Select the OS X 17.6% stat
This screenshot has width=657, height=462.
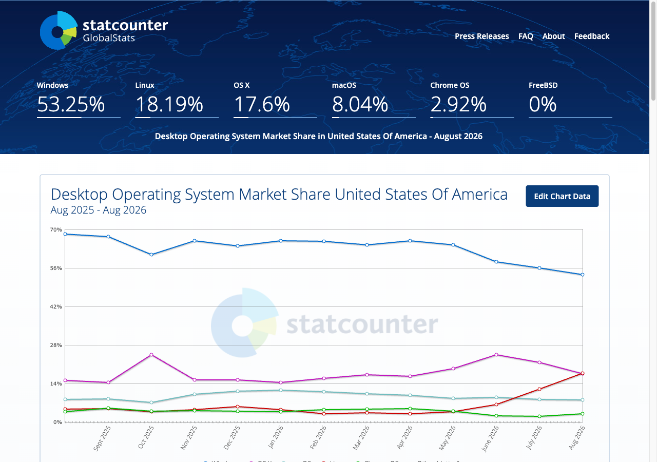pyautogui.click(x=275, y=99)
